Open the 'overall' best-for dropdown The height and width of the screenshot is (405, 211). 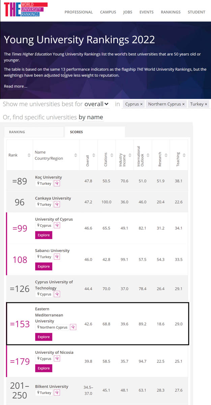[x=96, y=104]
